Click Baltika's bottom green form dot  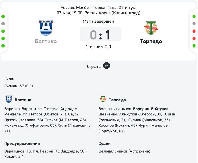(x=3, y=46)
